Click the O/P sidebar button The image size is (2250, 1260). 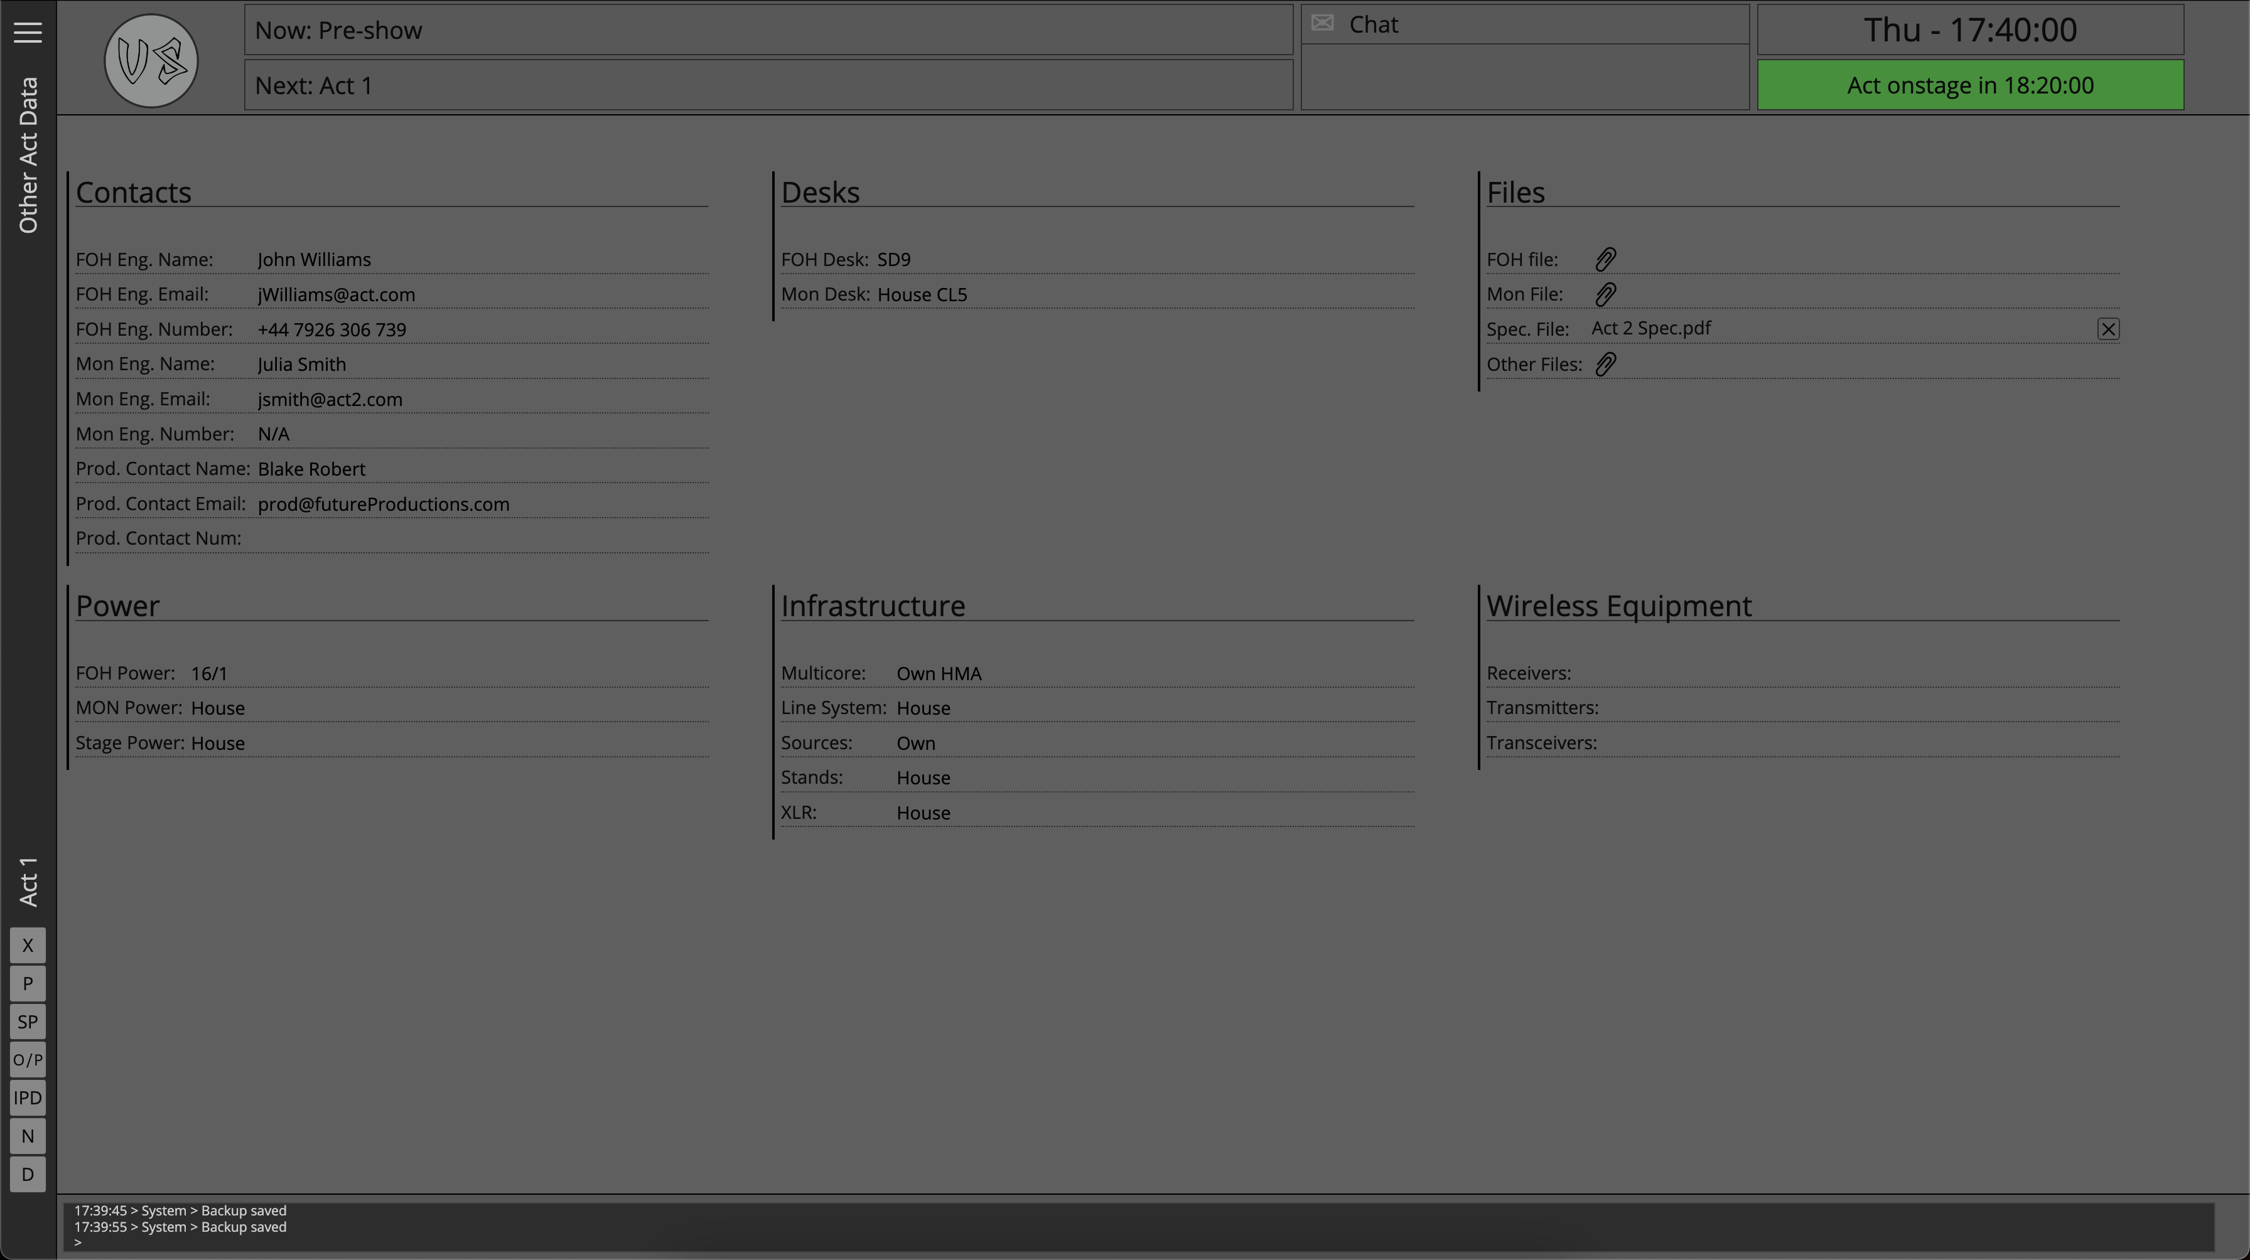[x=28, y=1060]
